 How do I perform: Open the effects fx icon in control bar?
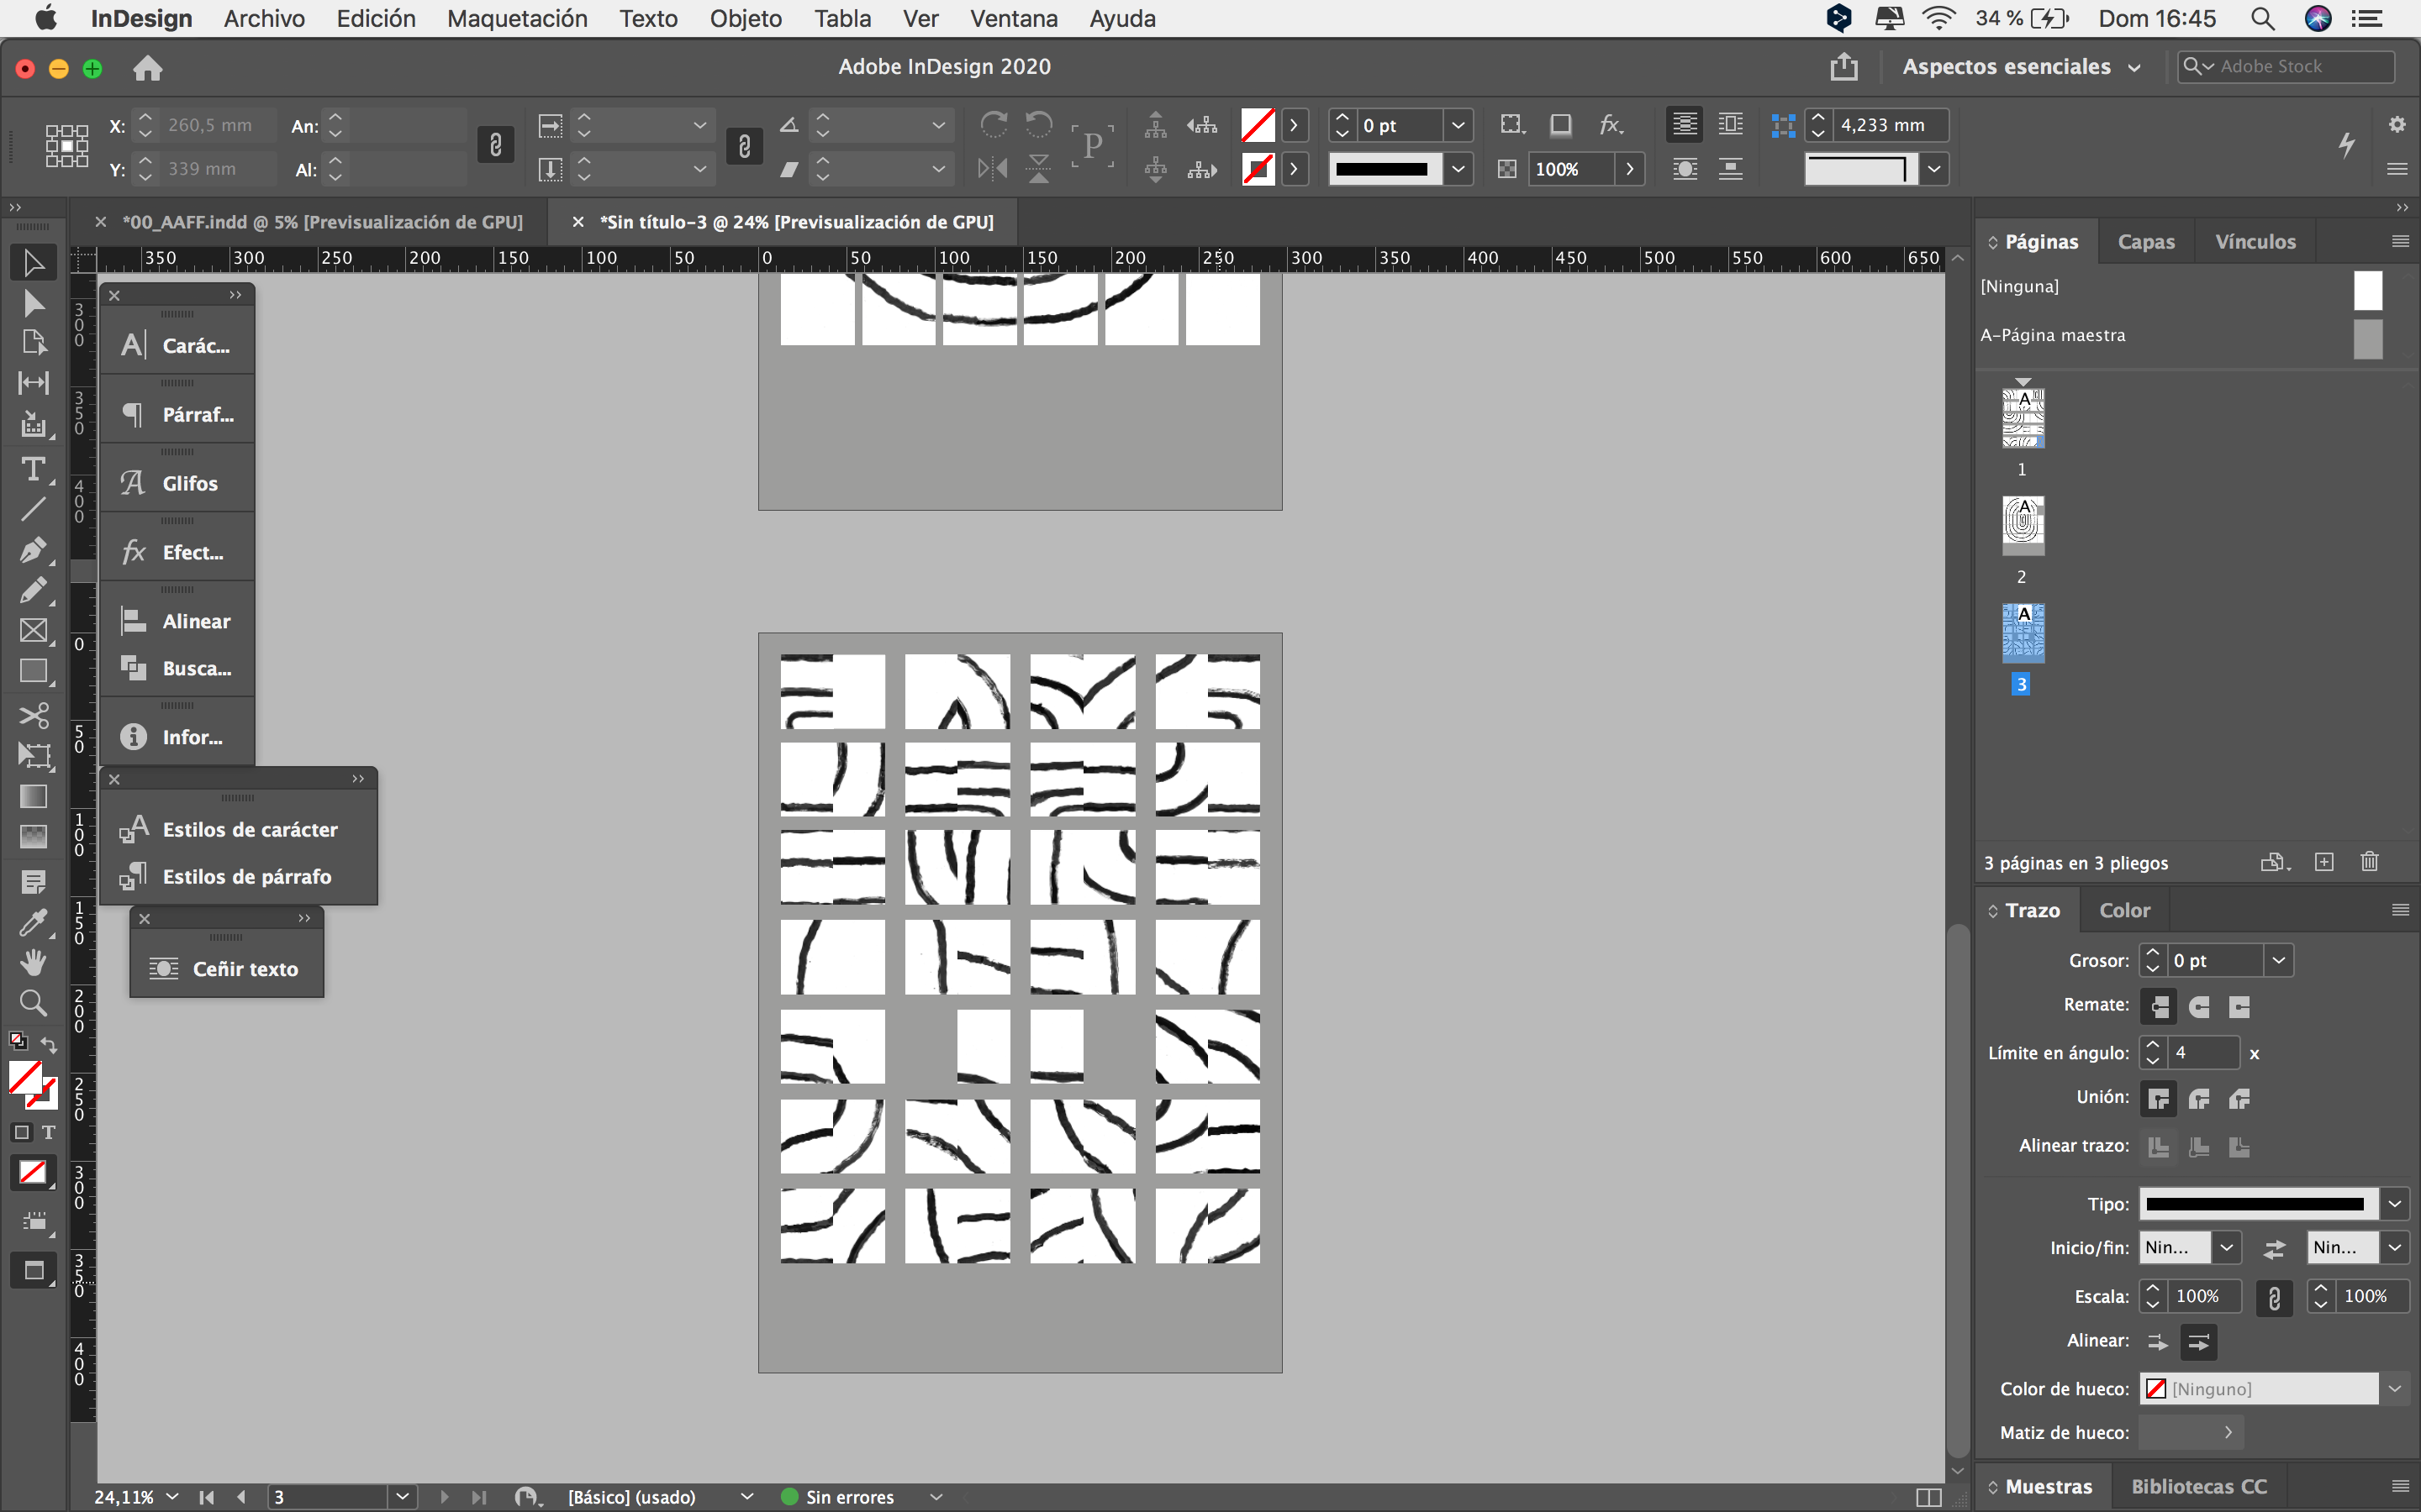[x=1610, y=125]
